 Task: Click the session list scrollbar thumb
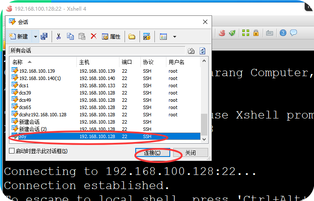point(204,124)
